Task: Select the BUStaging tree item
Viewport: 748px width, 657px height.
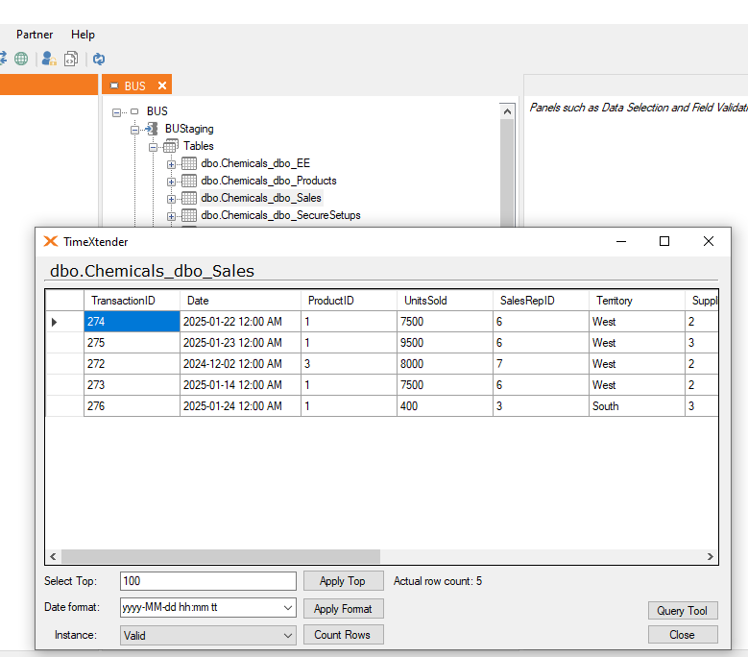Action: point(189,129)
